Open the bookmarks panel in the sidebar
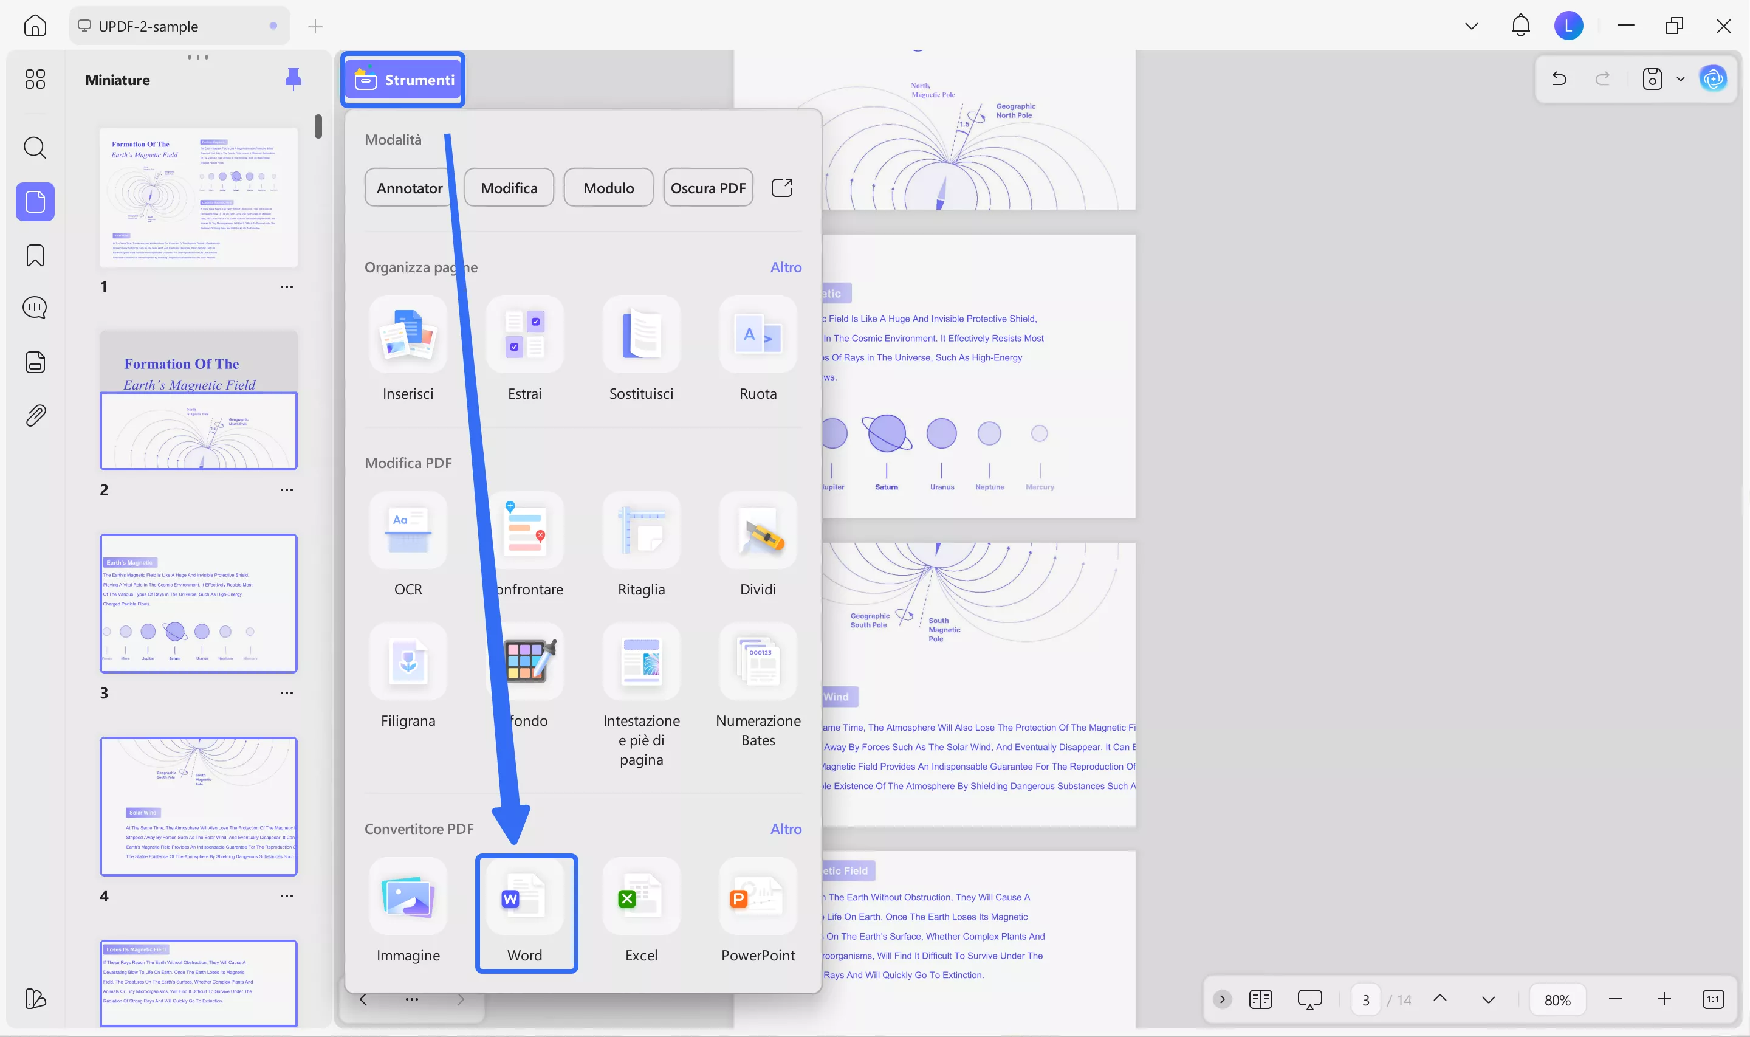This screenshot has height=1037, width=1750. pyautogui.click(x=34, y=255)
